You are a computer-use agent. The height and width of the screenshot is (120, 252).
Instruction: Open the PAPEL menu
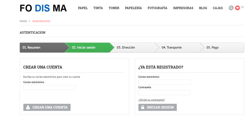(83, 8)
